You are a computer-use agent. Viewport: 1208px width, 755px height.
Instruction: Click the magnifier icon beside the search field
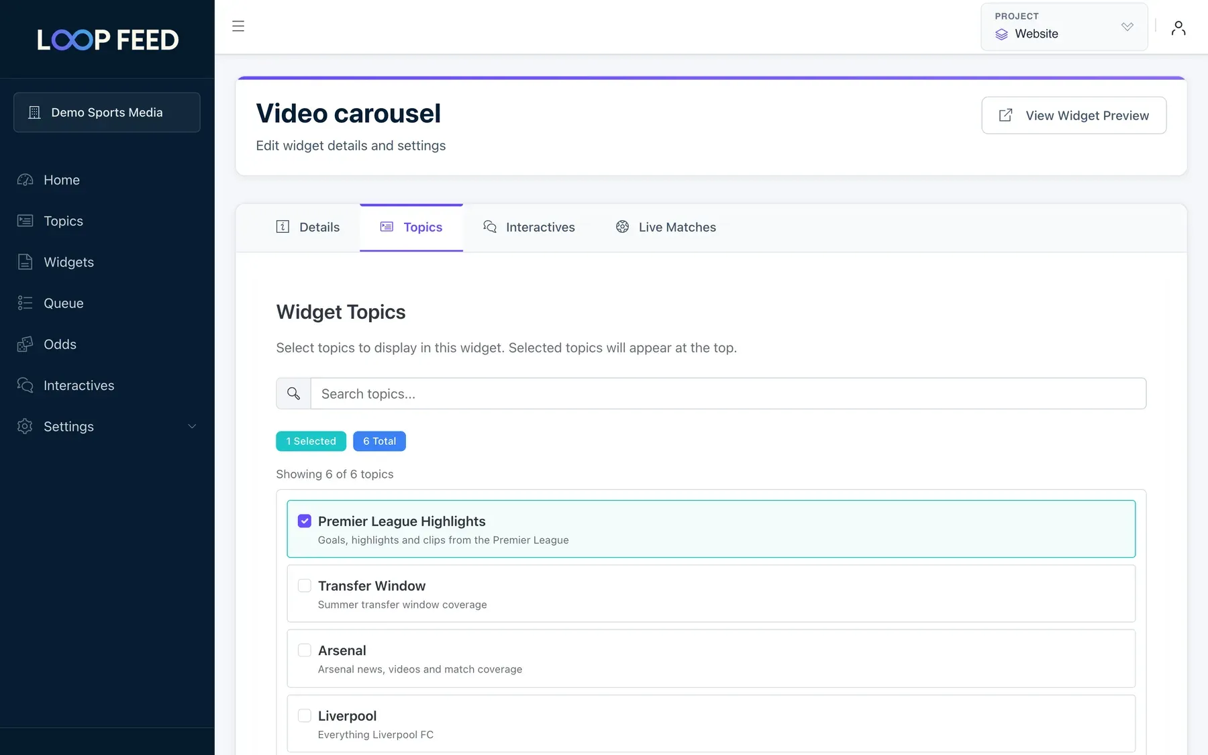pyautogui.click(x=293, y=393)
